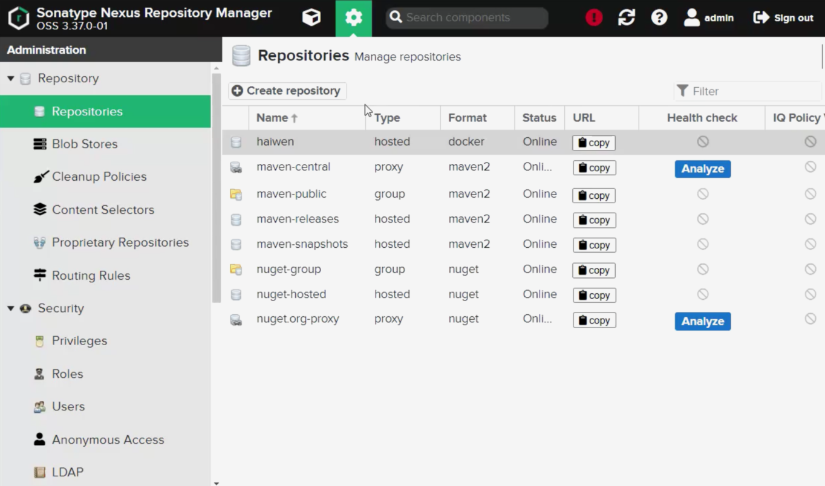Analyze maven-central health check
825x486 pixels.
tap(702, 169)
